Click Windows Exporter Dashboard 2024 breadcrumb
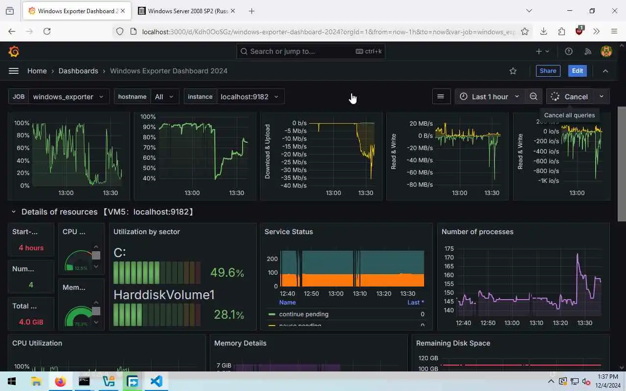Image resolution: width=626 pixels, height=391 pixels. point(169,71)
